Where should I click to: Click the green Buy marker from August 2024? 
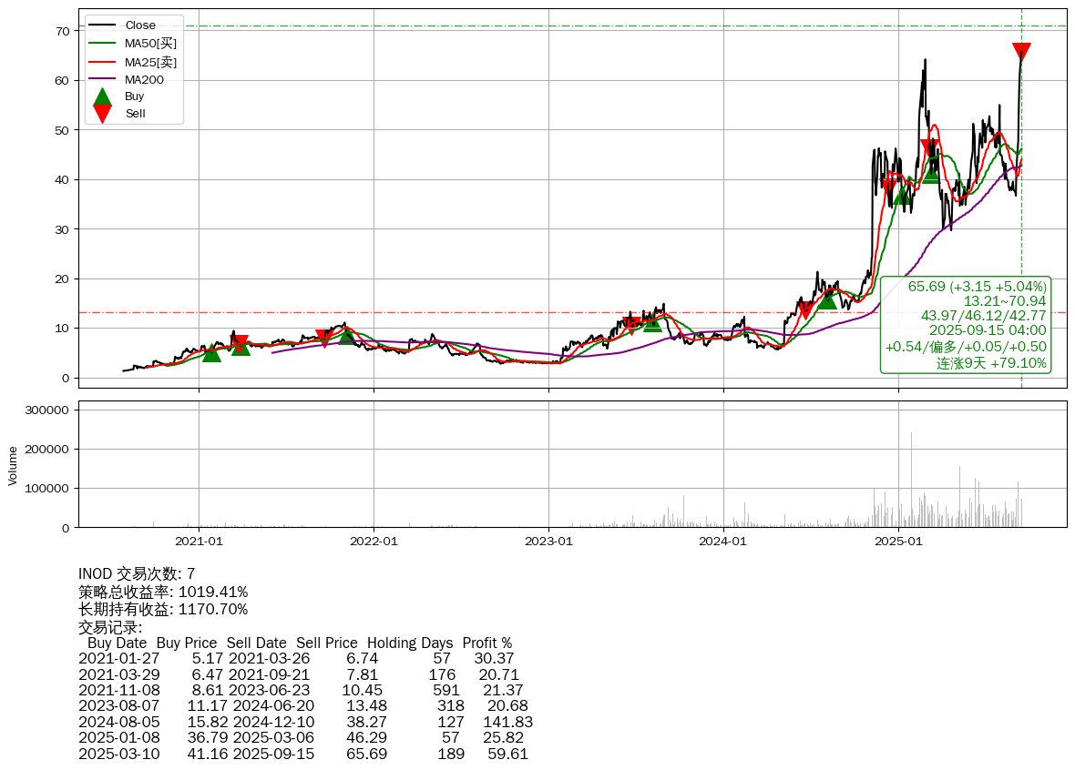[x=826, y=299]
